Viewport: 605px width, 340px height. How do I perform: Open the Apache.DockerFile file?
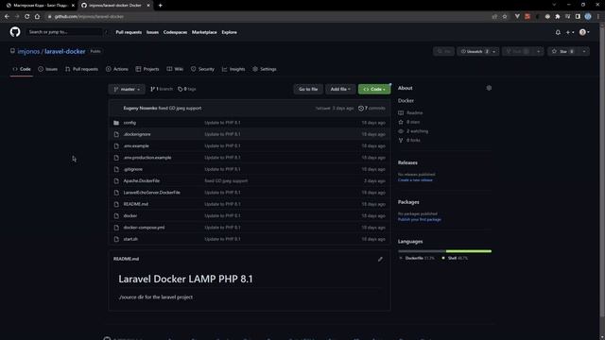click(x=142, y=180)
